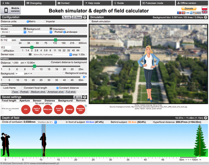209x165 pixels.
Task: Click the red Settings circle
Action: click(x=69, y=109)
